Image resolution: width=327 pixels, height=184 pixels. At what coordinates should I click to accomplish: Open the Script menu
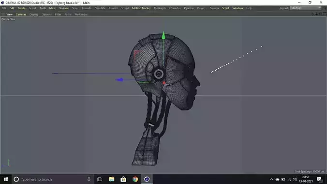225,8
